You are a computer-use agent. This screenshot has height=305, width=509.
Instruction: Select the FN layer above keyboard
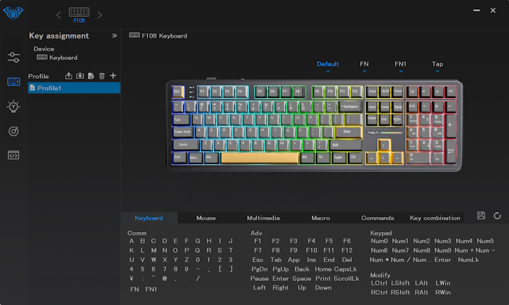[364, 64]
